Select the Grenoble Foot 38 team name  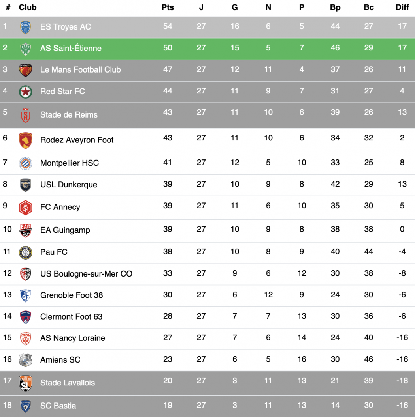click(x=72, y=295)
